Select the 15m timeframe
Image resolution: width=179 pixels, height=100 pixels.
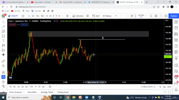[37, 16]
